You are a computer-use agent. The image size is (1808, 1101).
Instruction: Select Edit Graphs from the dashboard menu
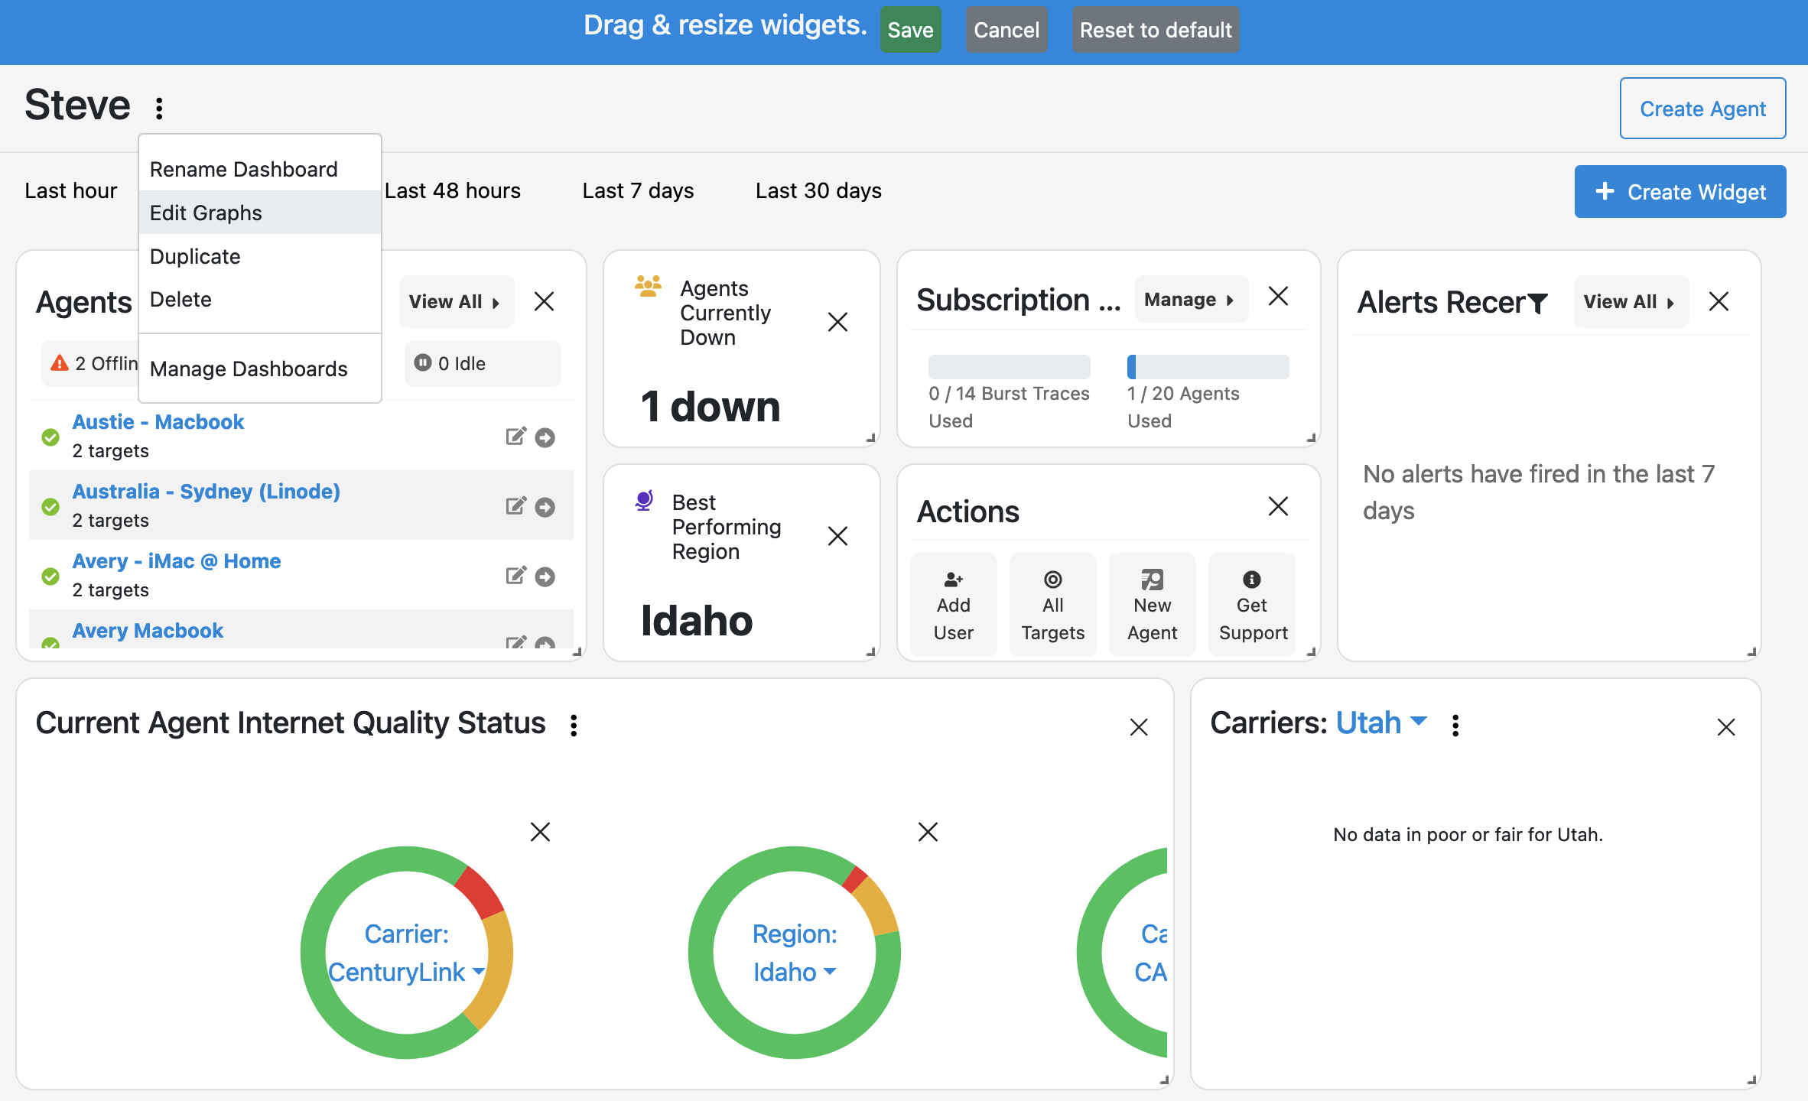pyautogui.click(x=206, y=213)
